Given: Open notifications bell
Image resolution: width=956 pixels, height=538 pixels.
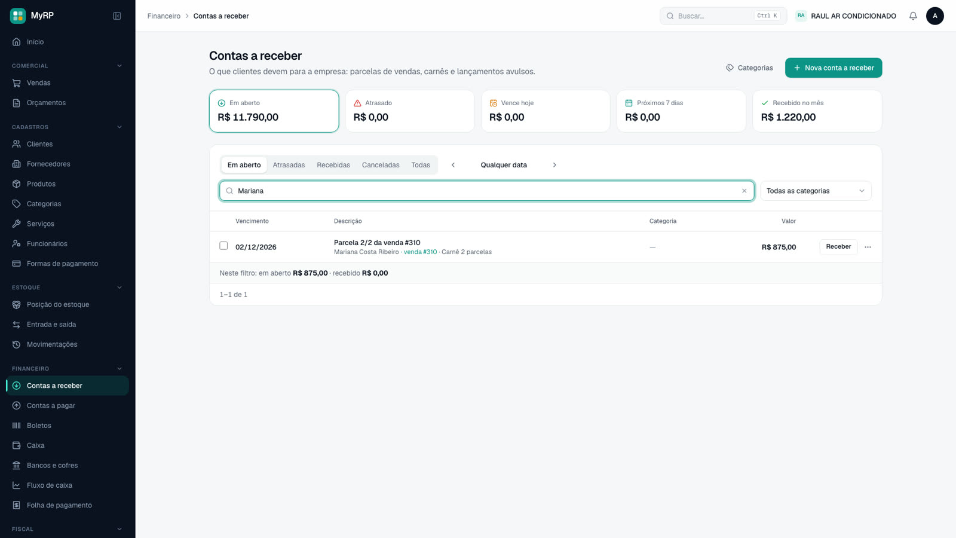Looking at the screenshot, I should tap(913, 16).
